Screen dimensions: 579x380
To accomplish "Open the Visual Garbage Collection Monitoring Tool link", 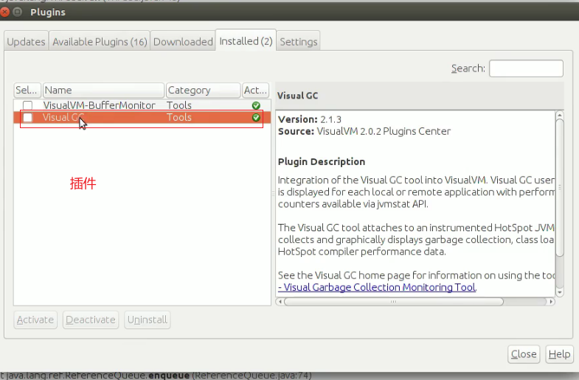I will coord(377,287).
